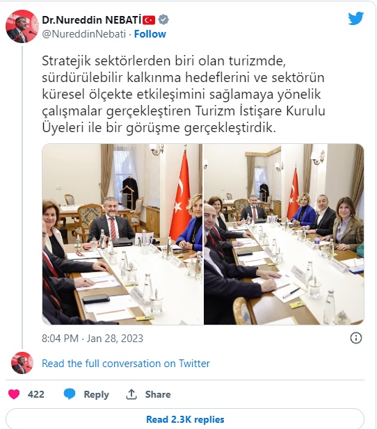This screenshot has width=377, height=429.
Task: Open the 8:04 PM · Jan 28, 2023 timestamp
Action: [x=93, y=339]
